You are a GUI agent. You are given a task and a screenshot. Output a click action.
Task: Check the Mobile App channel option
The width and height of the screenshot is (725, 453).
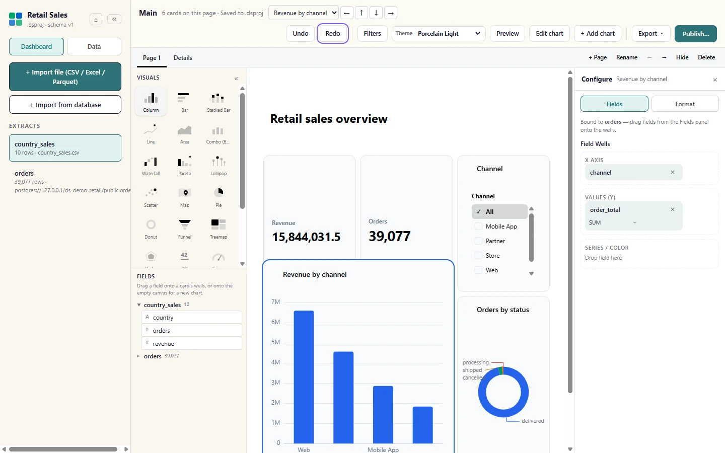pos(479,226)
